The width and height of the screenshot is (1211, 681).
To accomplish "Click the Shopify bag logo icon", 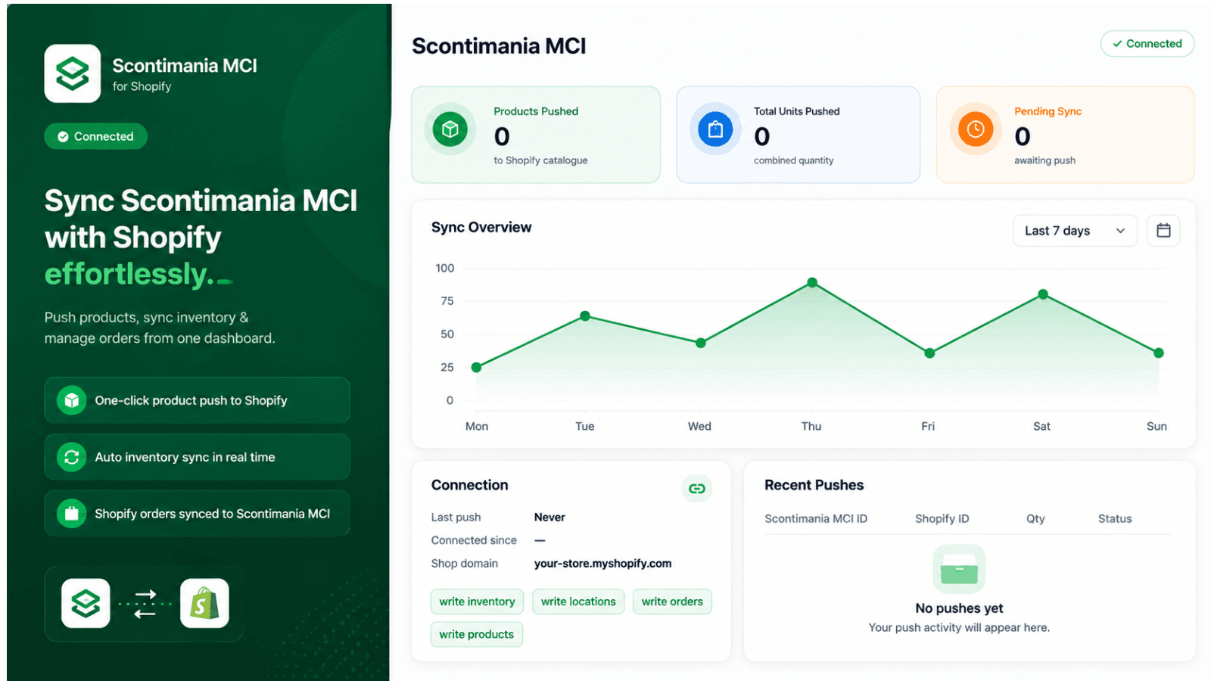I will click(x=204, y=604).
